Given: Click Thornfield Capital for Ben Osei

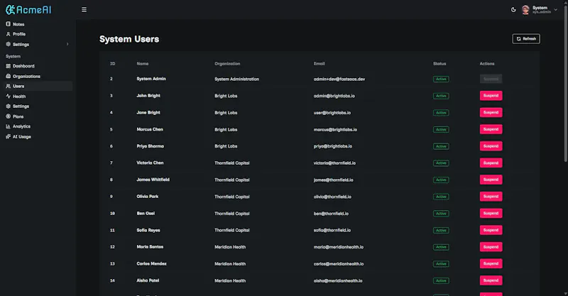Looking at the screenshot, I should [x=232, y=214].
